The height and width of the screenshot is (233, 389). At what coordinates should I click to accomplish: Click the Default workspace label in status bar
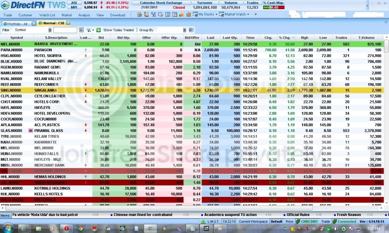tap(276, 222)
